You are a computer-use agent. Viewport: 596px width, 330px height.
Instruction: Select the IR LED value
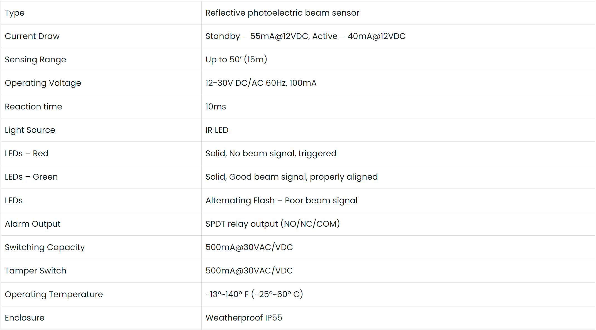coord(217,130)
